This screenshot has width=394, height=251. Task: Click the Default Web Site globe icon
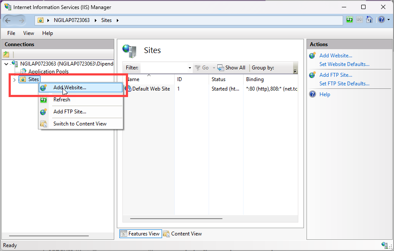tap(128, 88)
